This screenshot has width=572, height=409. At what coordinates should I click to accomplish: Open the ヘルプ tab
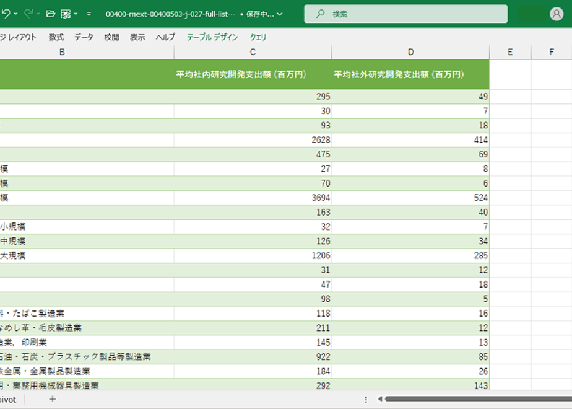click(x=166, y=37)
